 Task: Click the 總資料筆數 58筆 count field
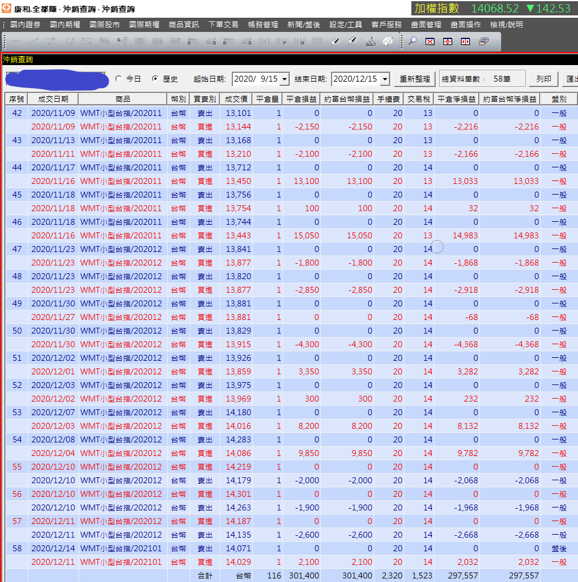(482, 79)
